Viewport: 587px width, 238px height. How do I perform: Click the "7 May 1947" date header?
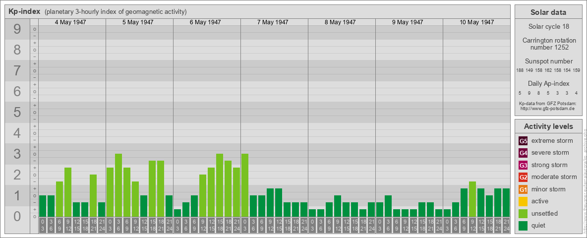273,22
